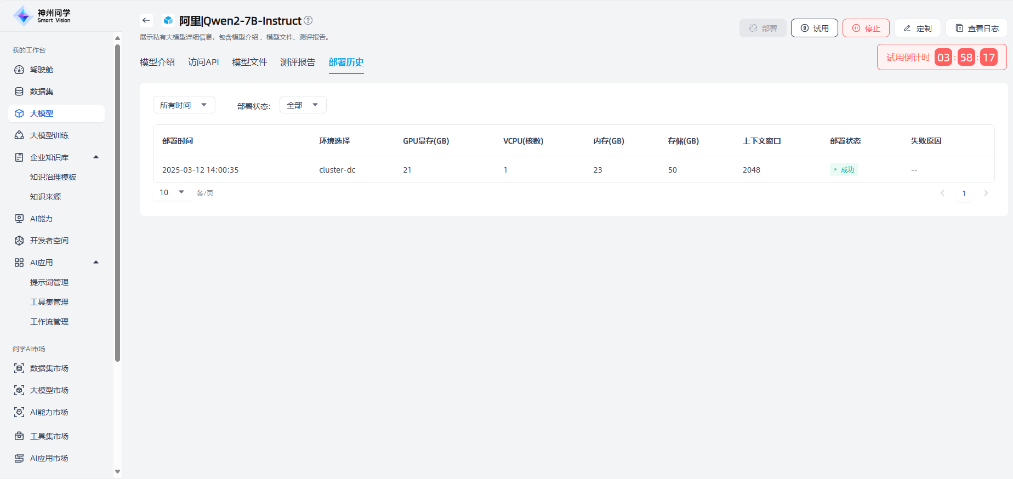
Task: Click the 查看日志 button
Action: coord(976,28)
